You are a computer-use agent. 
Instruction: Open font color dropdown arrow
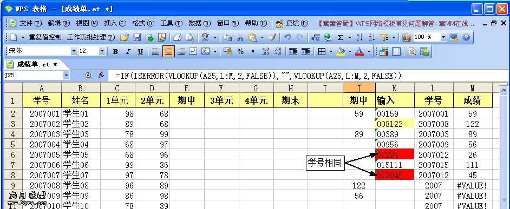point(369,51)
